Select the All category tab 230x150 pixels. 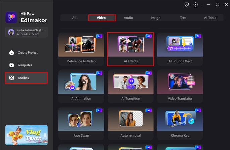[74, 18]
